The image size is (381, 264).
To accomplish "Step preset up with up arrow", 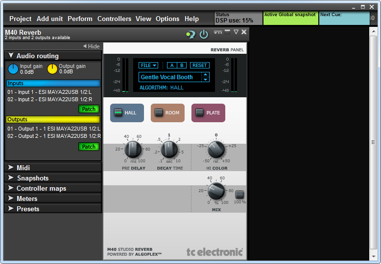I will 206,74.
